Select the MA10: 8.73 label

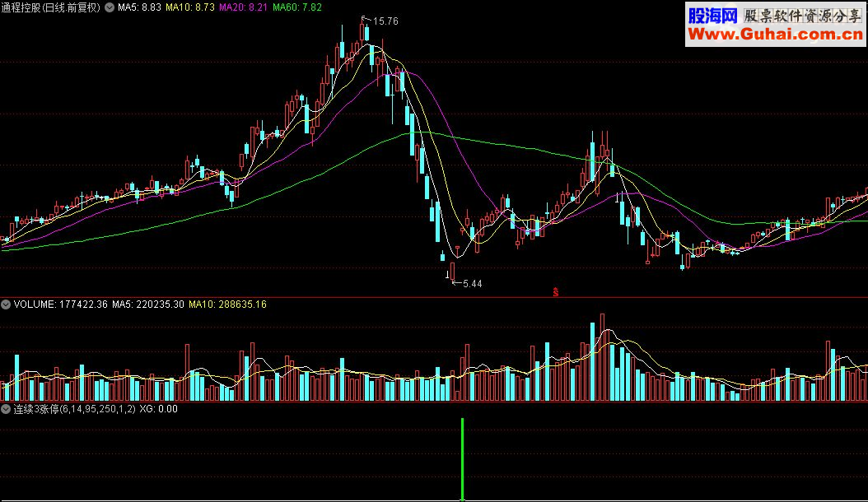pos(190,7)
